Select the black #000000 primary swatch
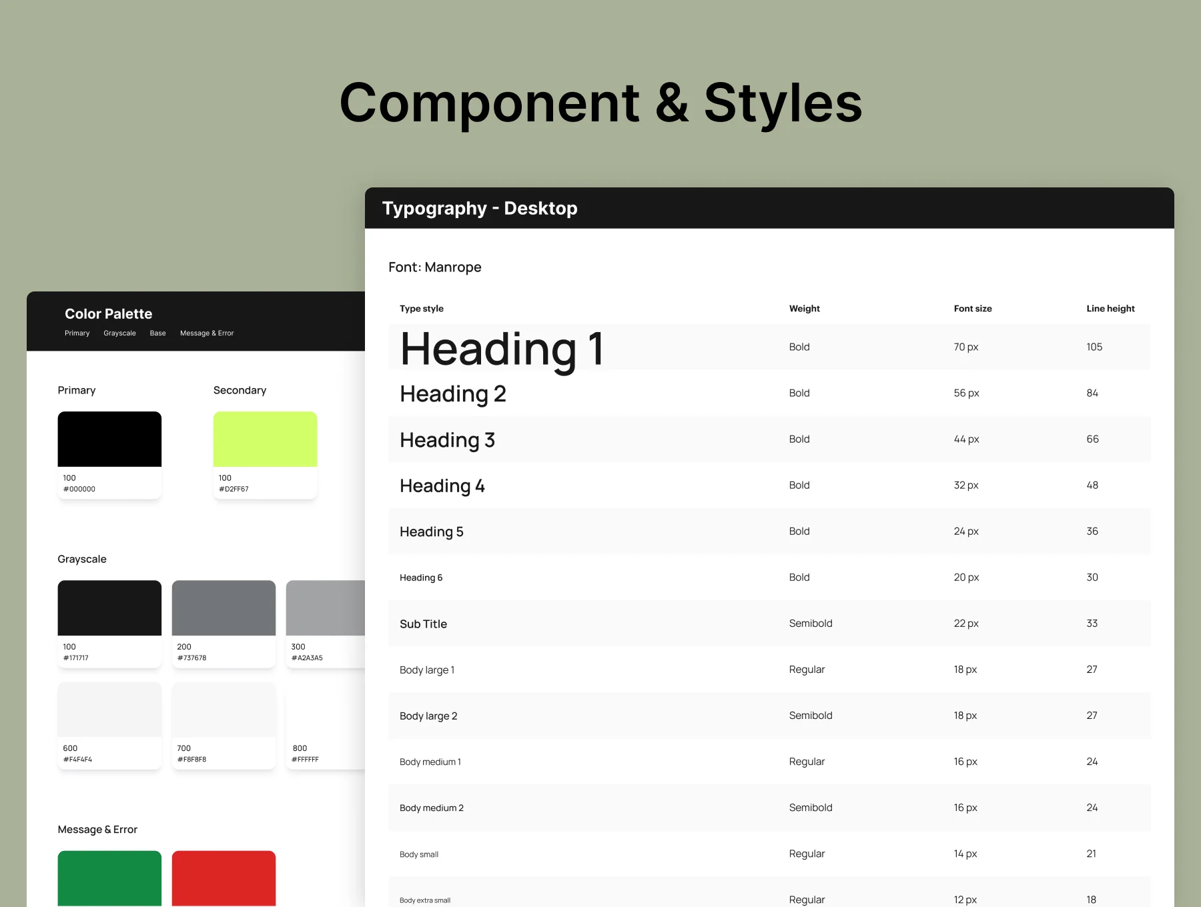The image size is (1201, 907). pyautogui.click(x=109, y=455)
